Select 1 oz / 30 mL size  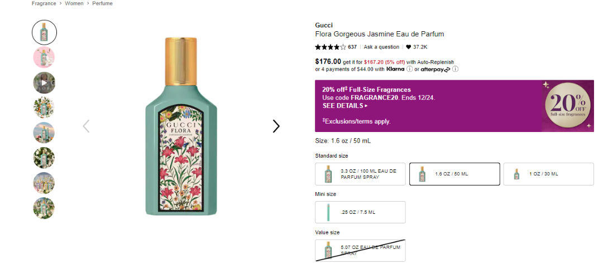tap(548, 174)
